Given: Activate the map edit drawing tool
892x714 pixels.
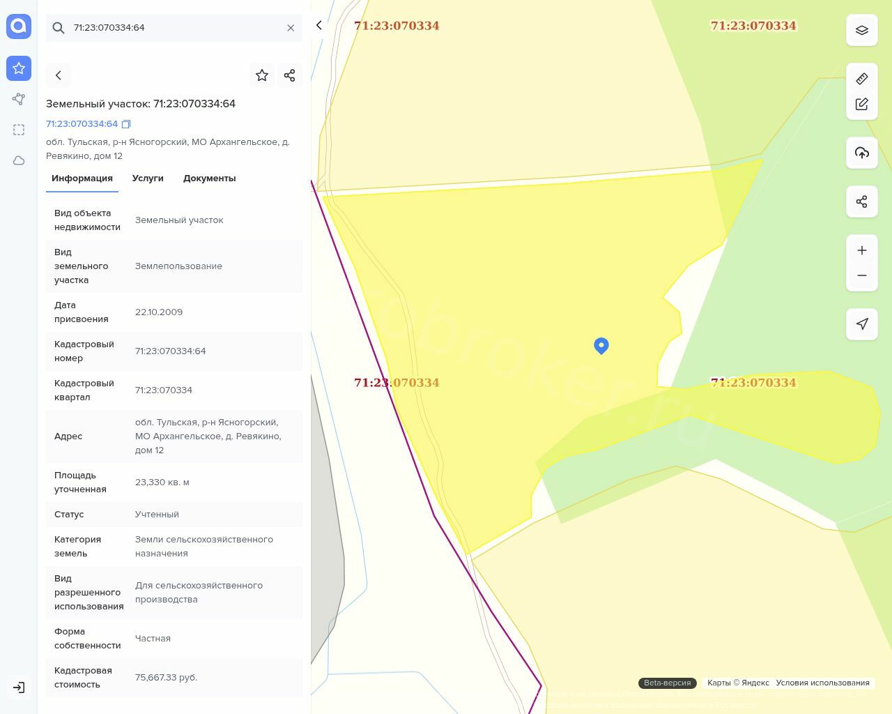Looking at the screenshot, I should (862, 105).
